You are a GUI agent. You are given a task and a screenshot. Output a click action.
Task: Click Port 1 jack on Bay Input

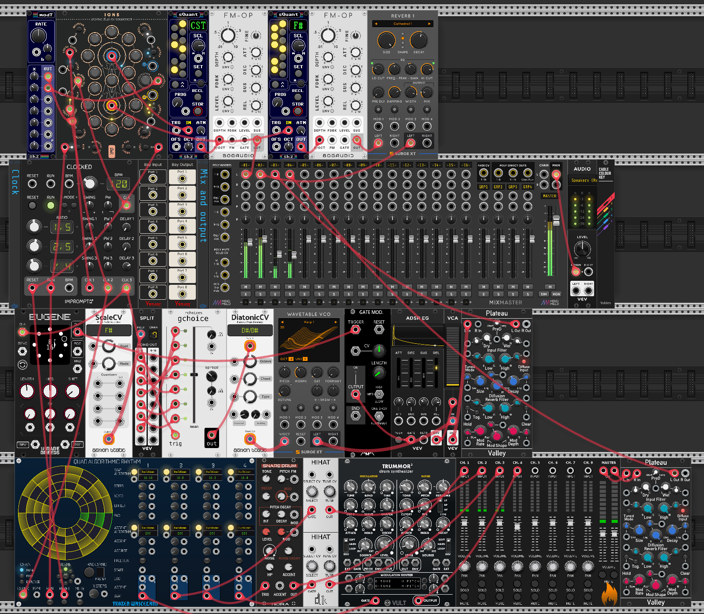(153, 178)
